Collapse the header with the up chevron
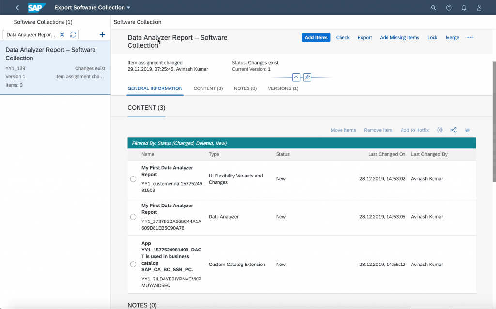The image size is (496, 309). pos(296,77)
